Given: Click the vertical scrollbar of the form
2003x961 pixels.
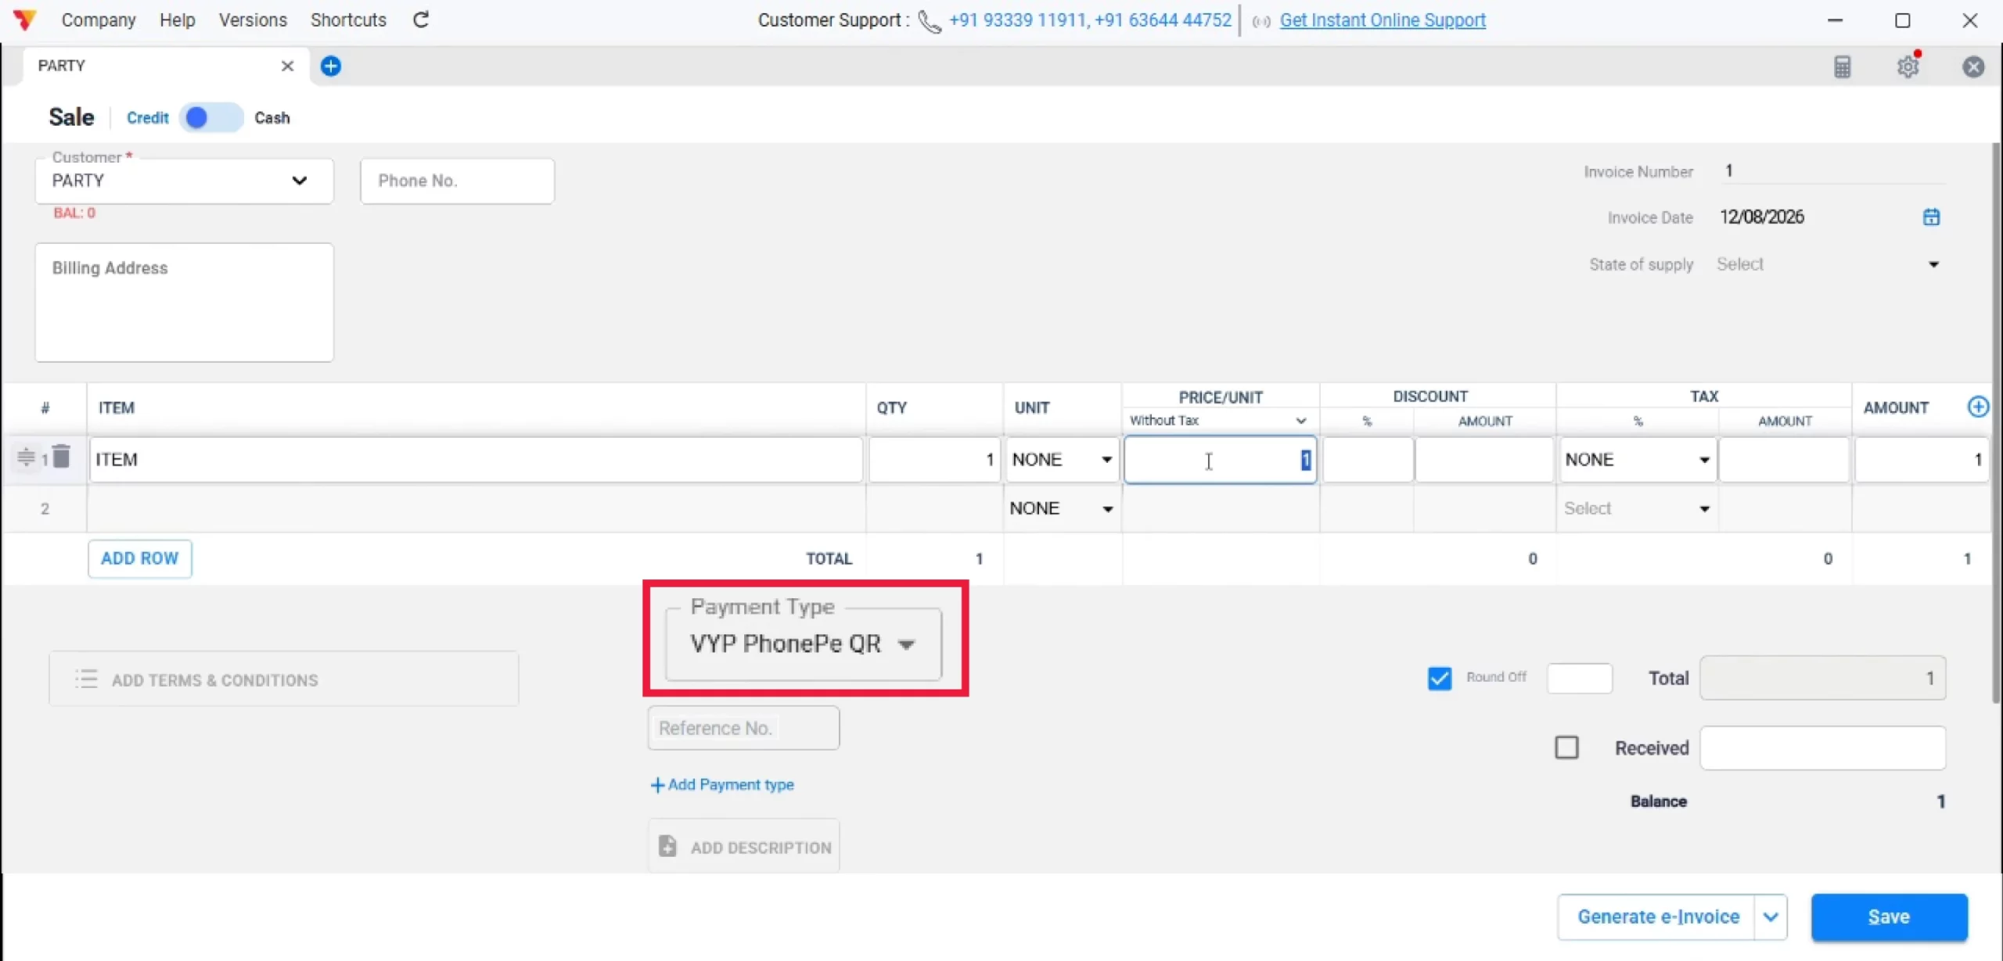Looking at the screenshot, I should tap(1996, 422).
